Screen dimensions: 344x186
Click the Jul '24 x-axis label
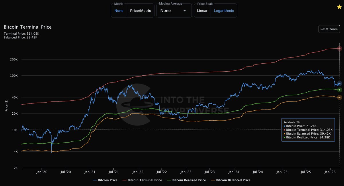click(258, 172)
